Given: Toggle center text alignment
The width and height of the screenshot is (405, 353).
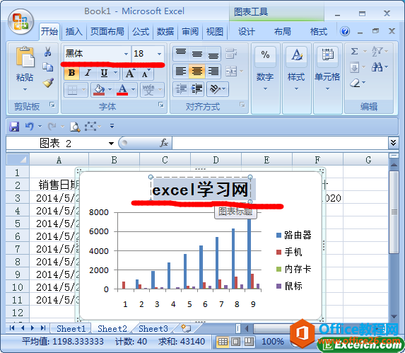Looking at the screenshot, I should coord(196,71).
